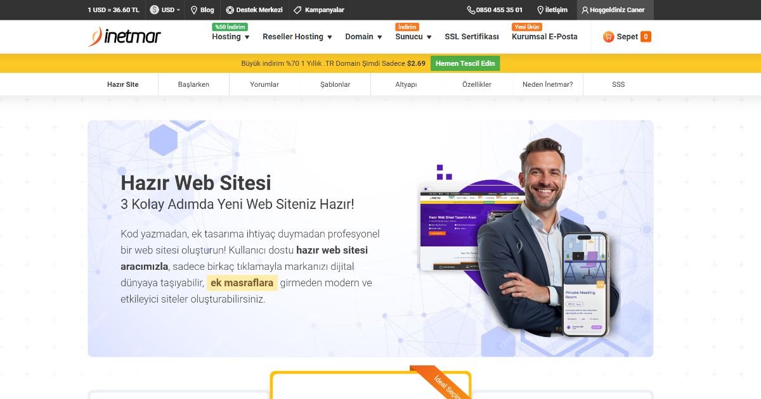Switch to the Şablonlar tab
This screenshot has height=399, width=761.
(x=335, y=84)
